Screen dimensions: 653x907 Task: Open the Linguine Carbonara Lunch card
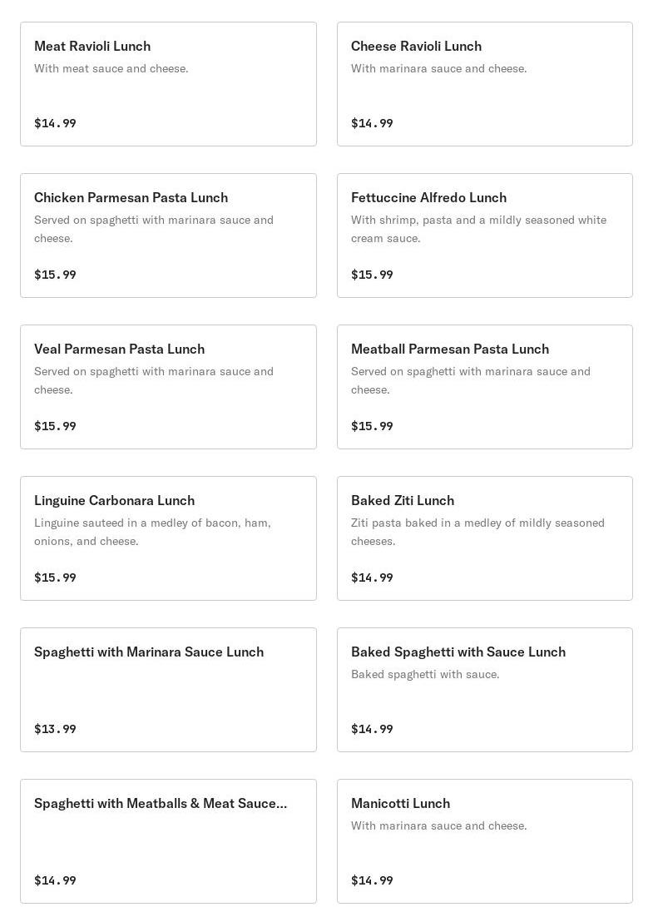[168, 538]
